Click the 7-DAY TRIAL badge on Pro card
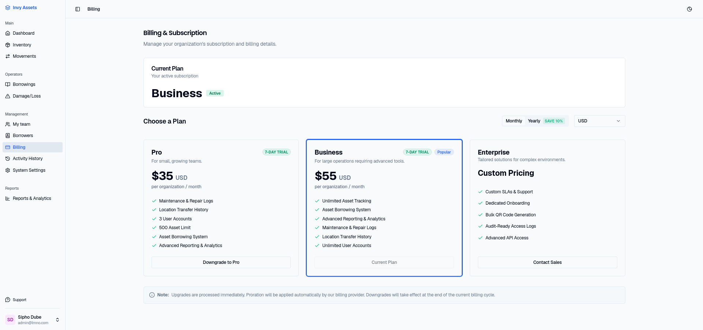This screenshot has width=703, height=330. (x=276, y=152)
